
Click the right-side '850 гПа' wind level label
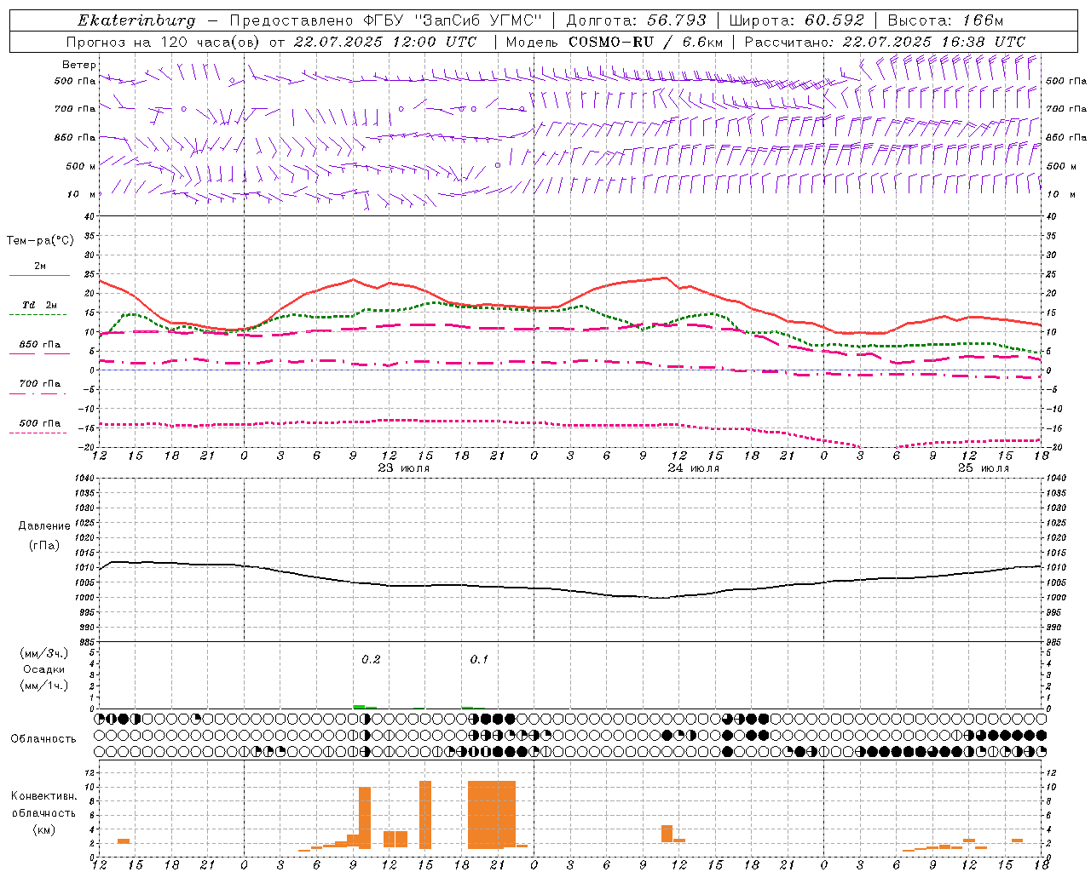point(1066,137)
